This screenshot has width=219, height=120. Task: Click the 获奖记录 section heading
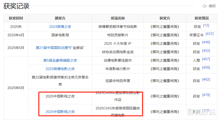[16, 6]
